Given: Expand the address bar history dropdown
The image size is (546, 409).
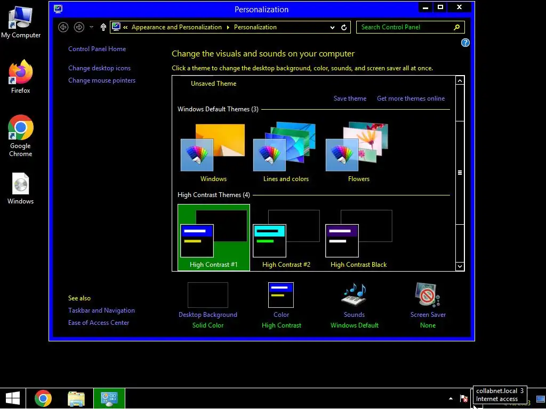Looking at the screenshot, I should [x=332, y=28].
